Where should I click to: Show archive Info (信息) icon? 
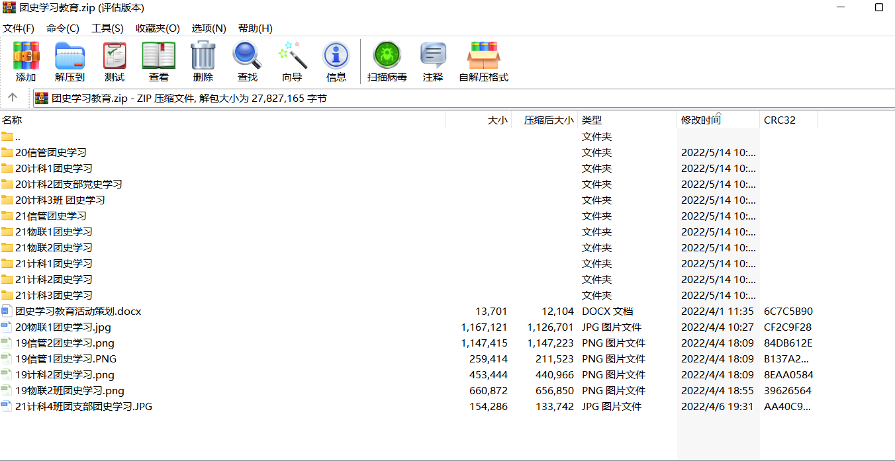(336, 62)
